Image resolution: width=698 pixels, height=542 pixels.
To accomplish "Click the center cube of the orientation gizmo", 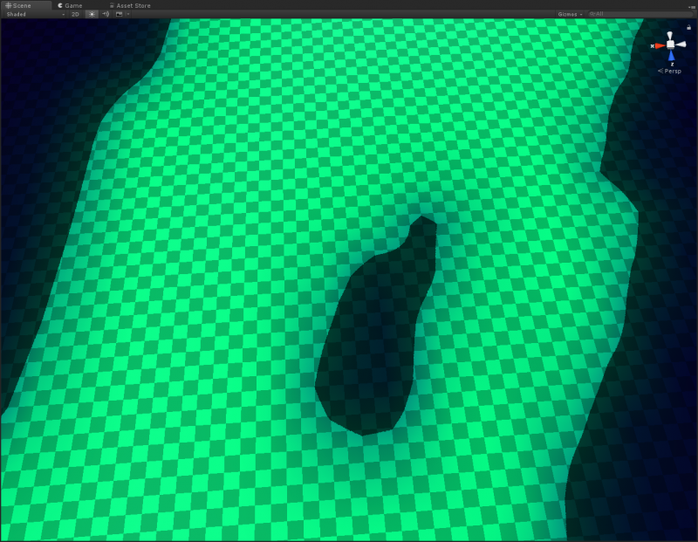I will (671, 44).
